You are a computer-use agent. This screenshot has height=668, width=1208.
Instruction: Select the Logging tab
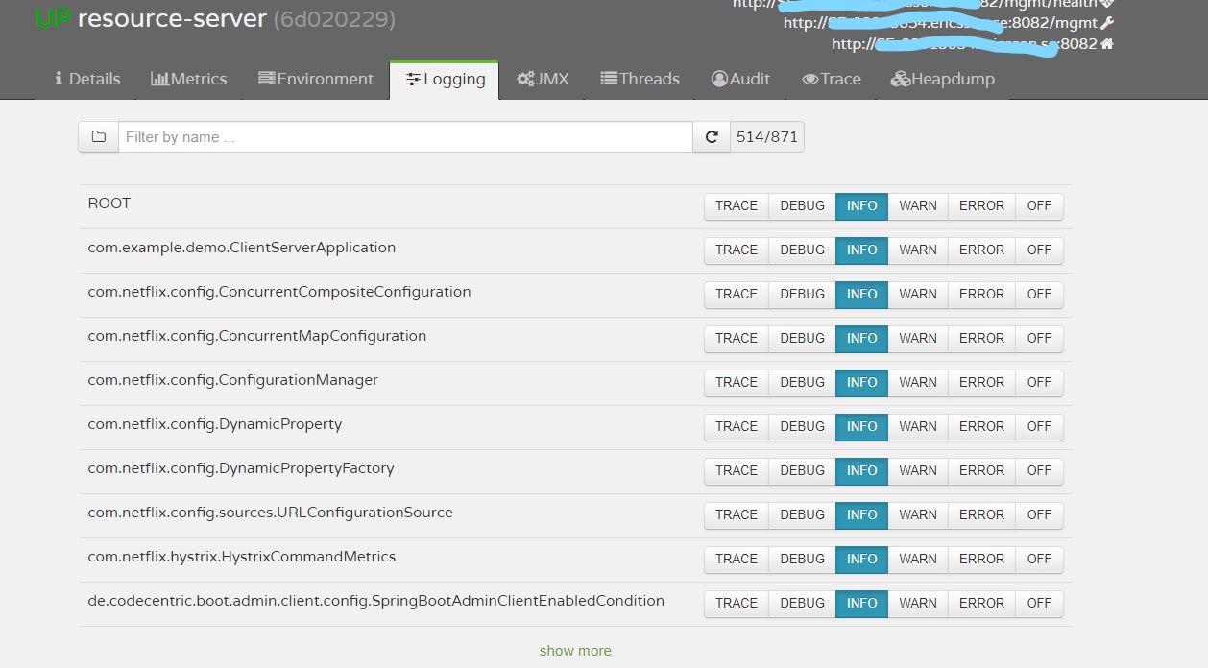(445, 79)
